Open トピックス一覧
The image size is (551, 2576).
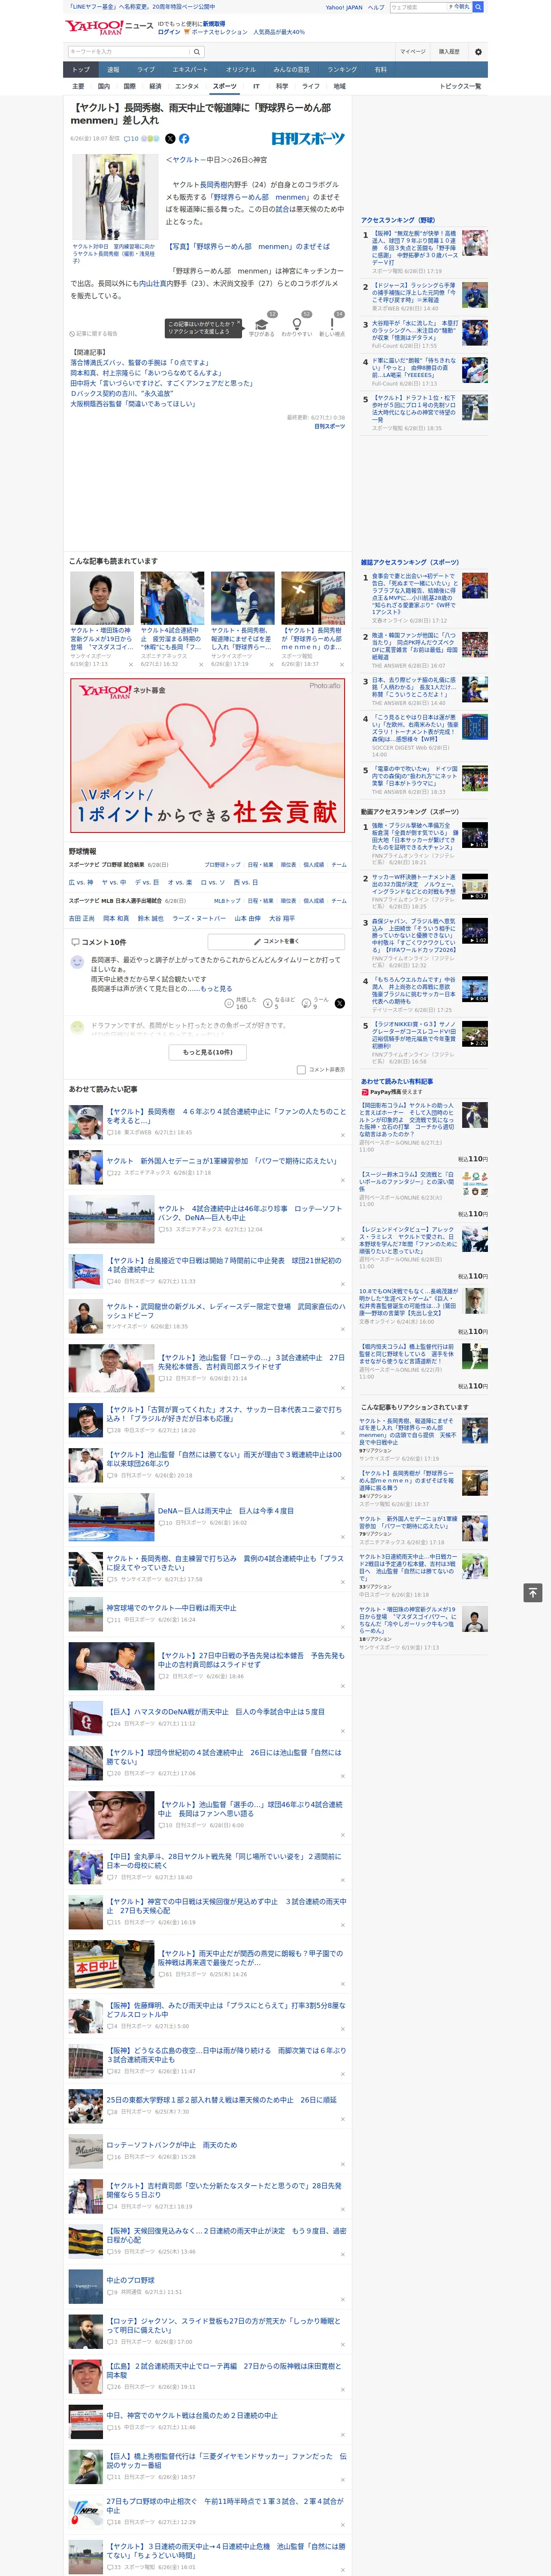[460, 86]
